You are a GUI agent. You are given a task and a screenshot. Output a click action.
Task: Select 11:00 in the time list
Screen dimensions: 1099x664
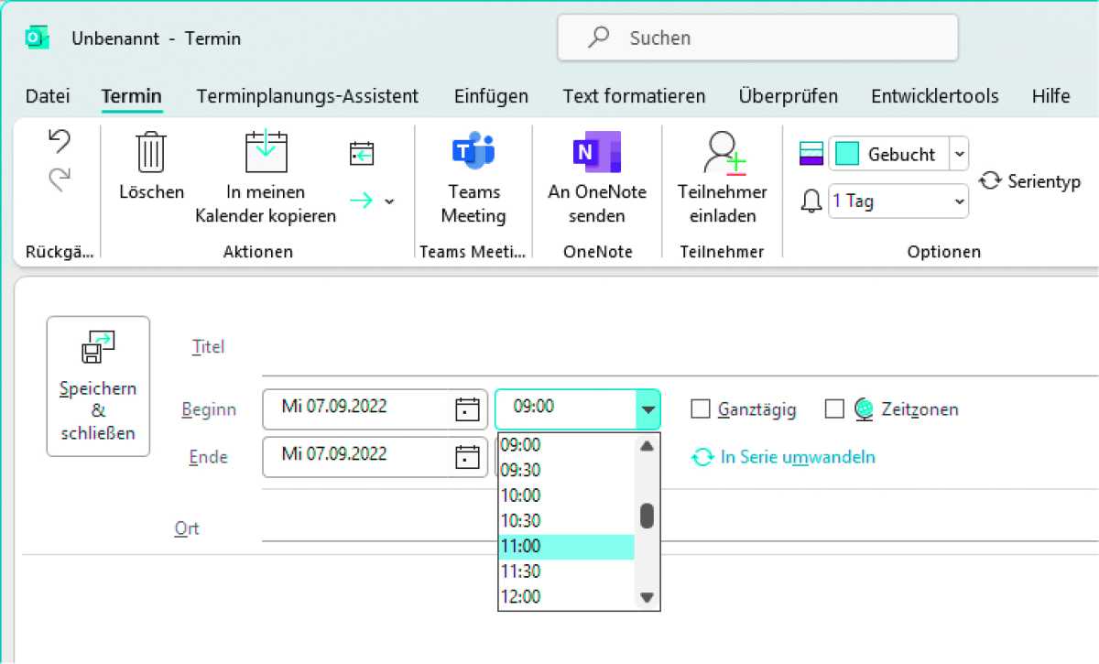pos(566,547)
